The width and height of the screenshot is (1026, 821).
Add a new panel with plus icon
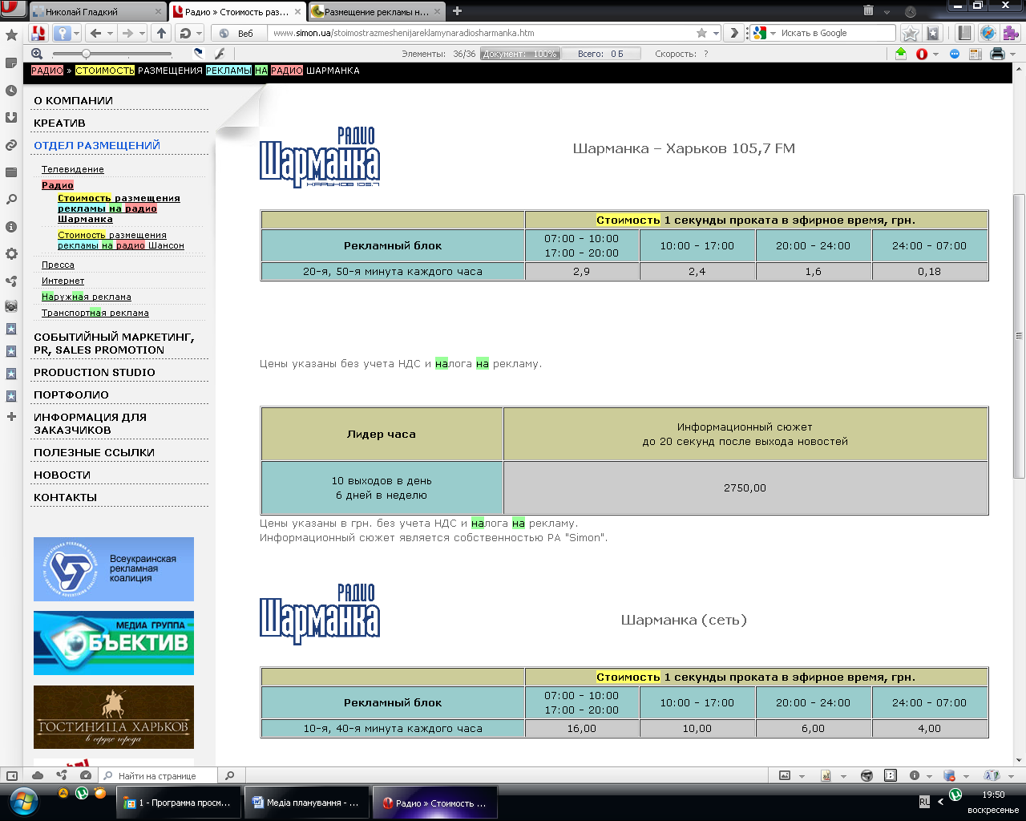pyautogui.click(x=11, y=417)
